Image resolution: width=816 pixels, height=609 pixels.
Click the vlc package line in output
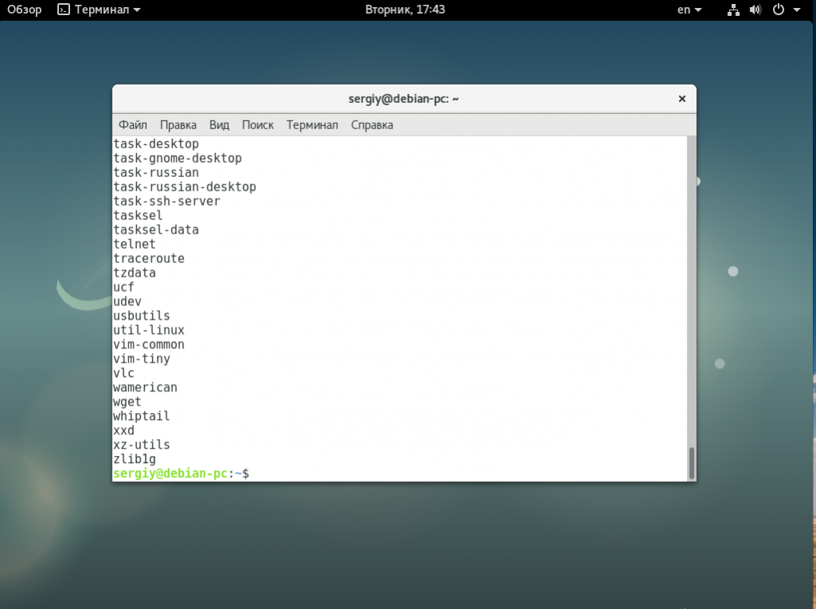124,373
